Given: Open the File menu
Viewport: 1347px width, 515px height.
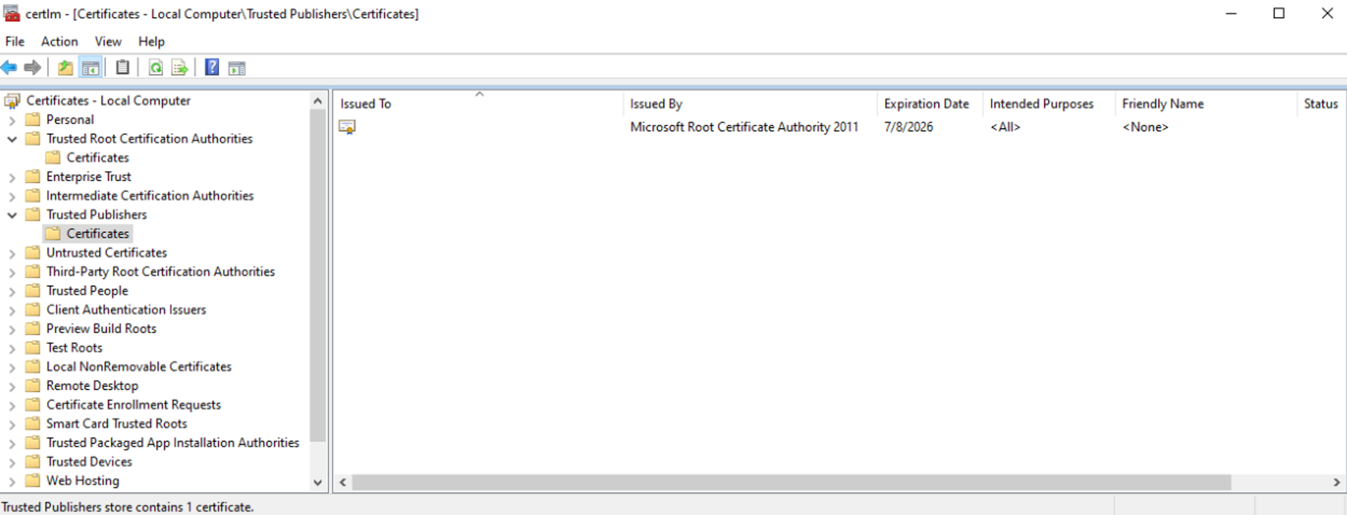Looking at the screenshot, I should coord(15,40).
